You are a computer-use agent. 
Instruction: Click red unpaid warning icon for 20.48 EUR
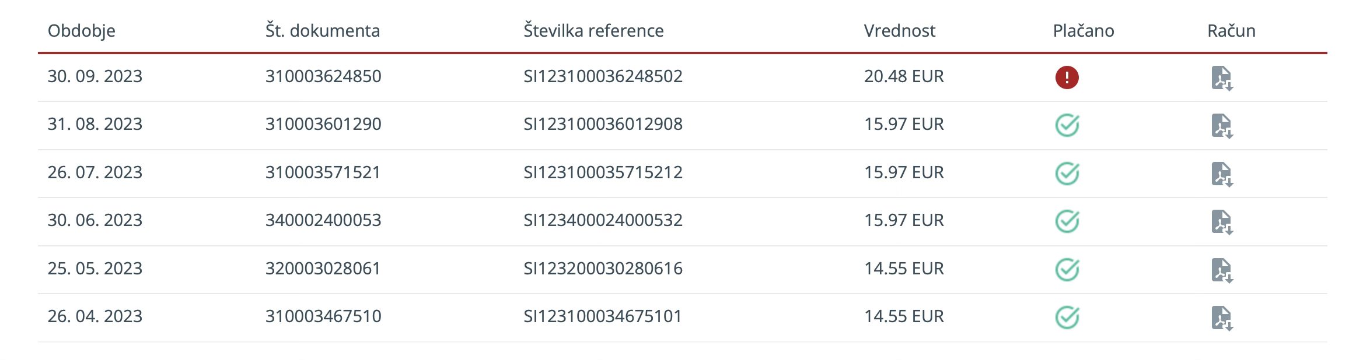(1067, 77)
